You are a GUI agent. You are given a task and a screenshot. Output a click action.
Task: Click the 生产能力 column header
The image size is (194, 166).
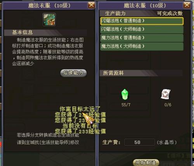(x=115, y=13)
